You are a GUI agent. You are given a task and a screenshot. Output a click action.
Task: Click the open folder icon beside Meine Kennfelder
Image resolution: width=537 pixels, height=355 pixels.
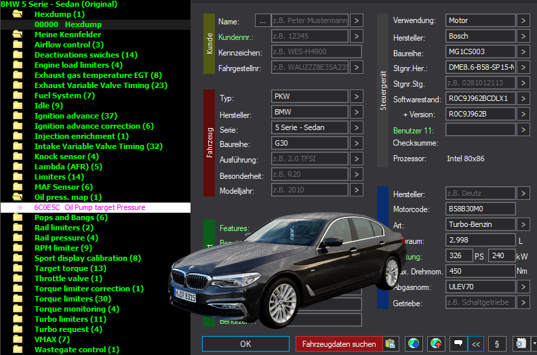(18, 35)
